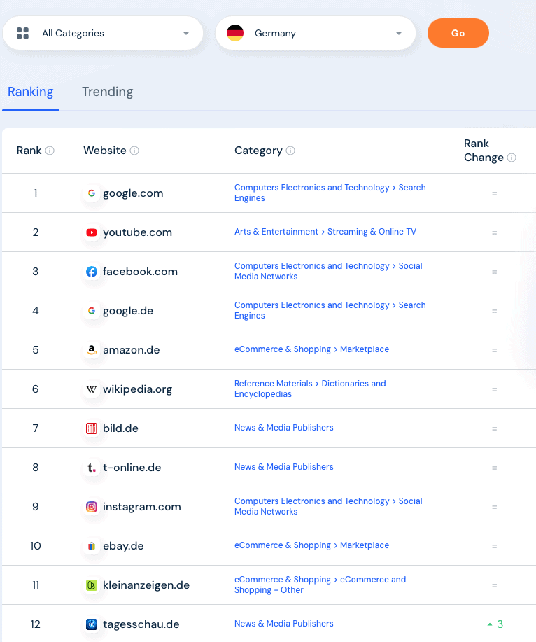Open the facebook.com website link
The image size is (536, 642).
point(141,272)
